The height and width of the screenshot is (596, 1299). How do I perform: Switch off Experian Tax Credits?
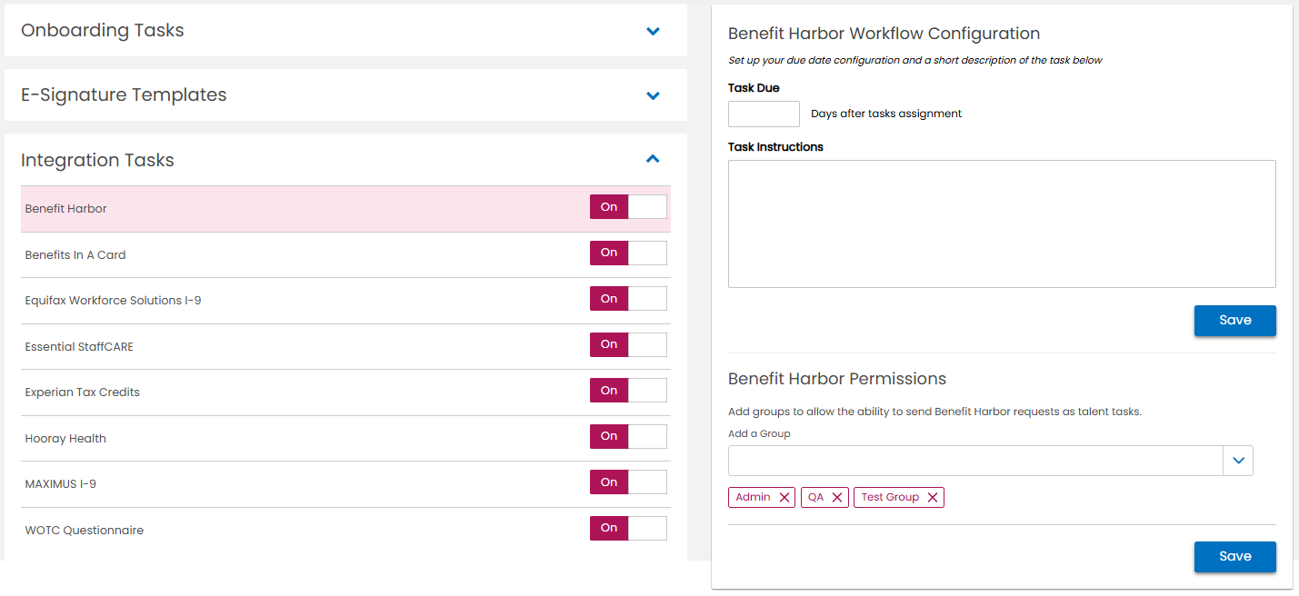(x=628, y=391)
